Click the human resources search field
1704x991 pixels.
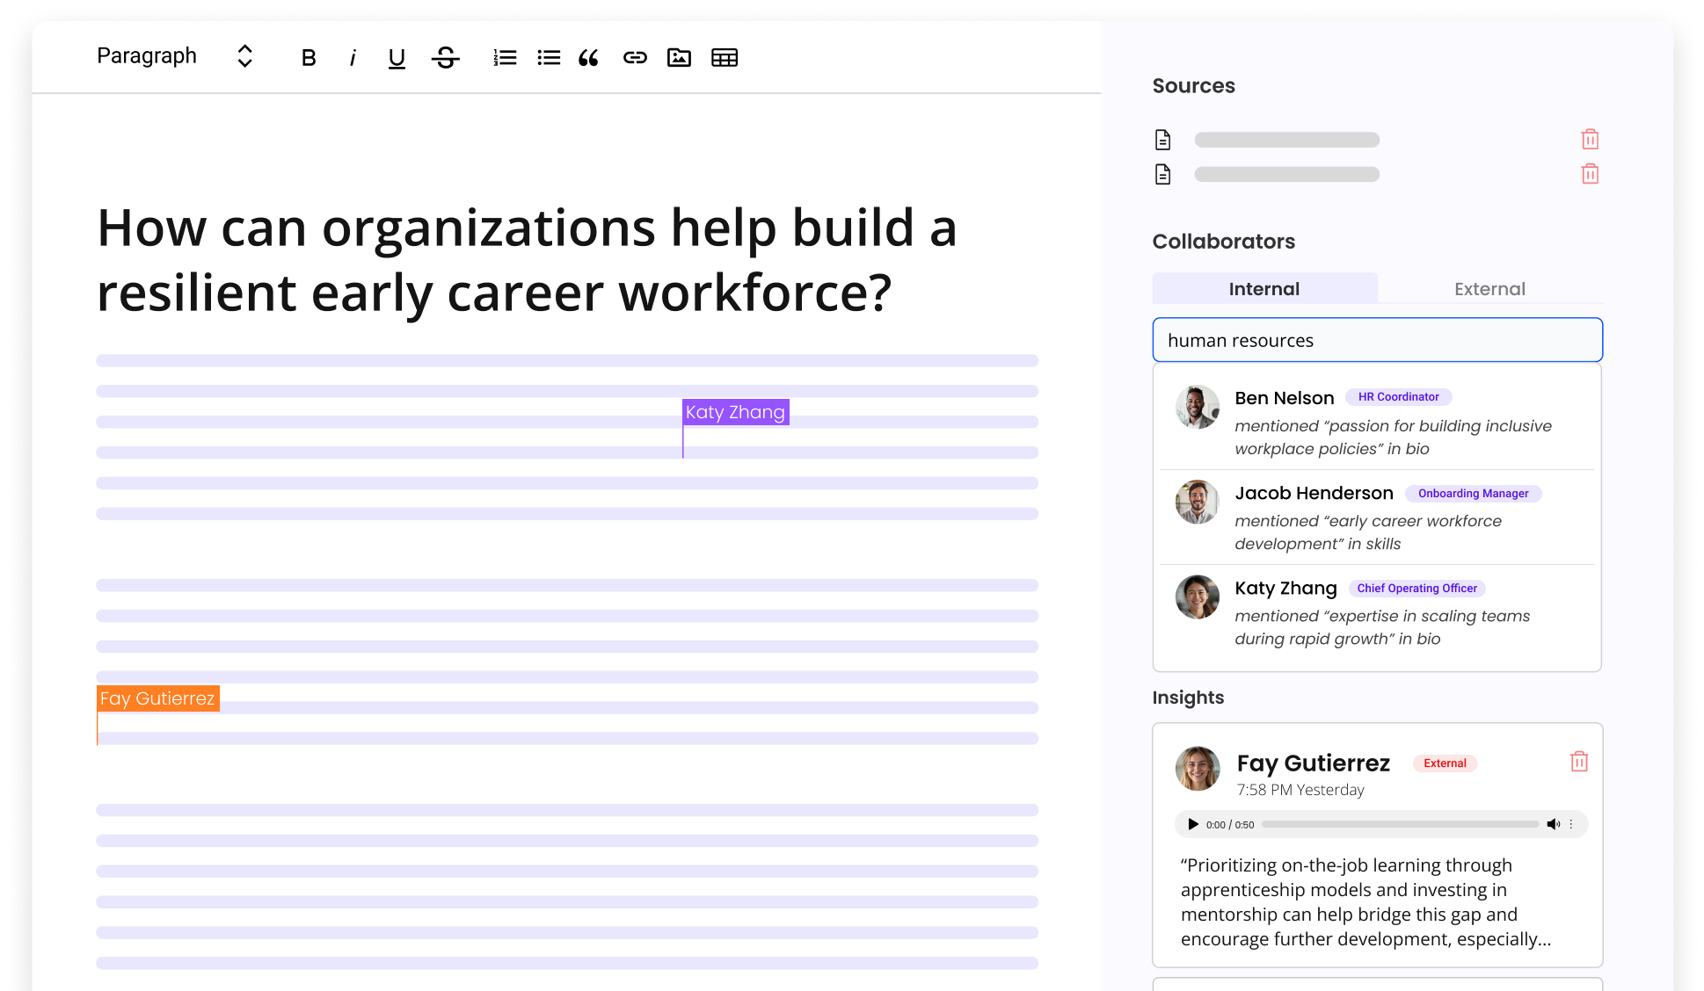pyautogui.click(x=1377, y=340)
